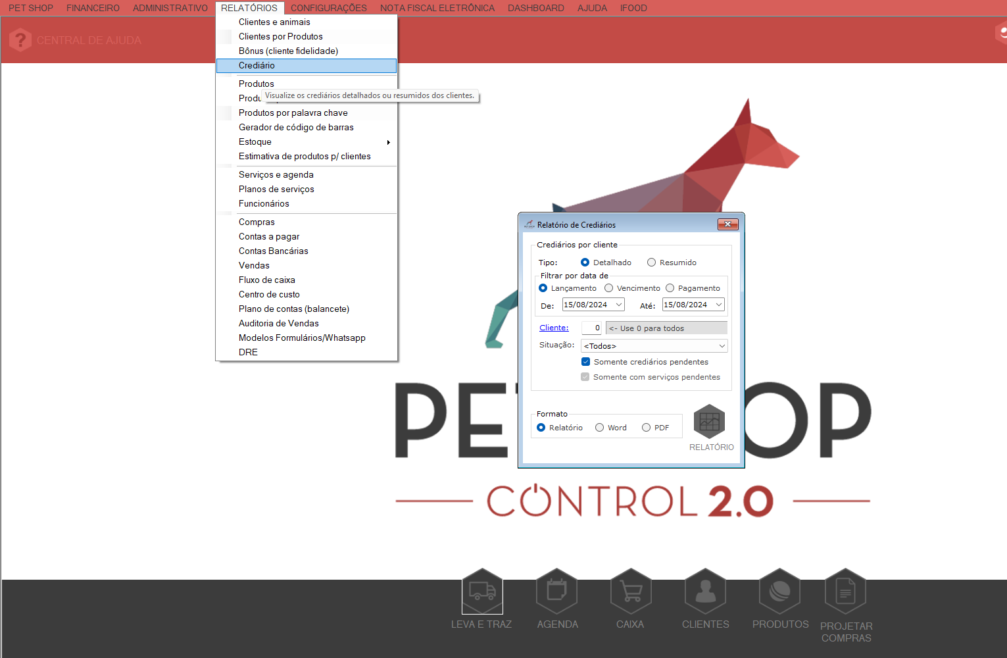Click the Relatório de Crediários window title icon
This screenshot has width=1007, height=658.
point(529,224)
